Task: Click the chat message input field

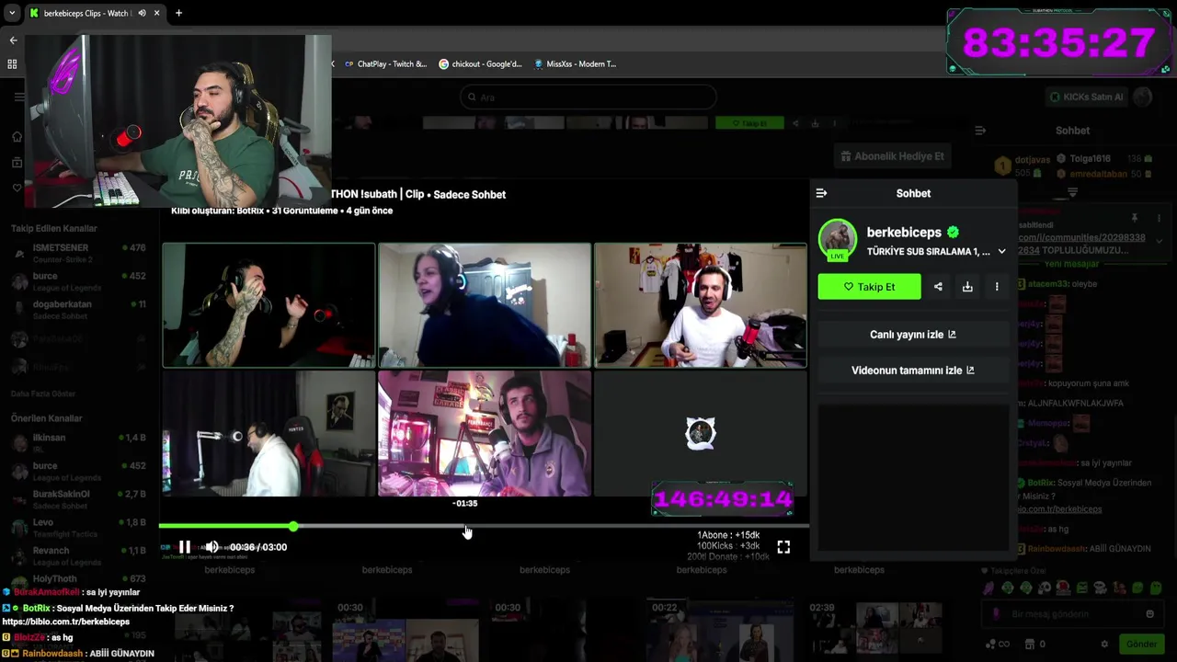Action: (x=1072, y=614)
